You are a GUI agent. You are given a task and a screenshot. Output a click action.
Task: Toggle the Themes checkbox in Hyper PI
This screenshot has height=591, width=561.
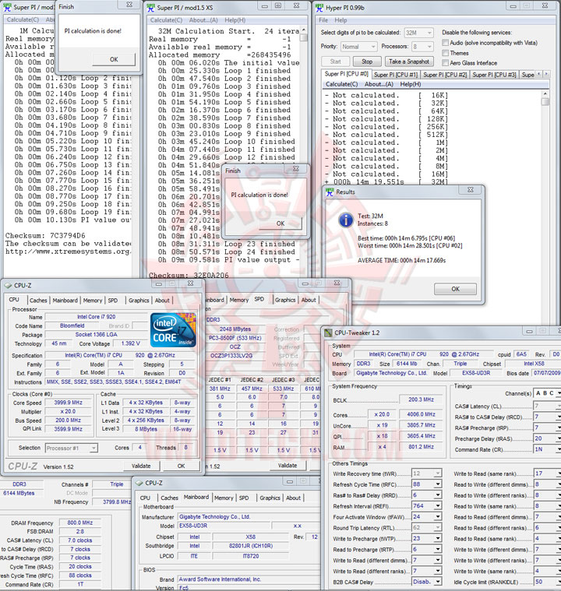tap(445, 53)
